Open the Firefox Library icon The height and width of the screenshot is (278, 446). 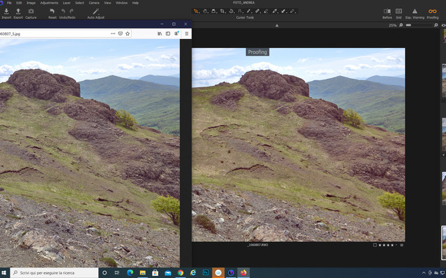point(160,33)
